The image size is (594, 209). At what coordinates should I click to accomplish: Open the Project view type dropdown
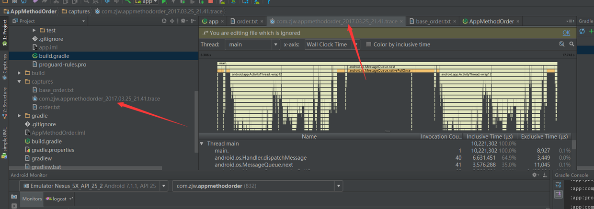(x=83, y=21)
